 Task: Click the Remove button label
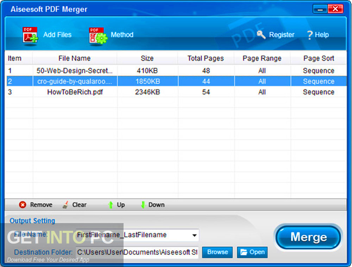click(41, 205)
